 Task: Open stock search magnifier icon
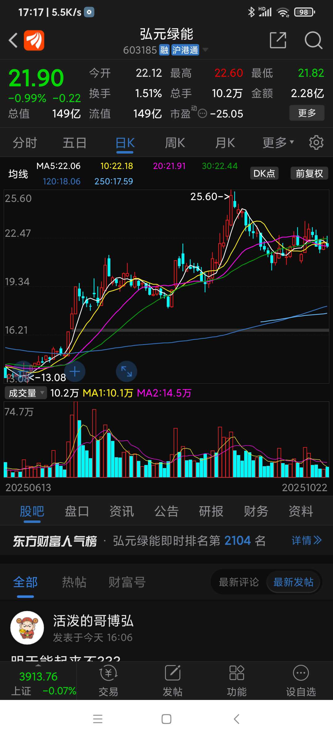(x=313, y=40)
